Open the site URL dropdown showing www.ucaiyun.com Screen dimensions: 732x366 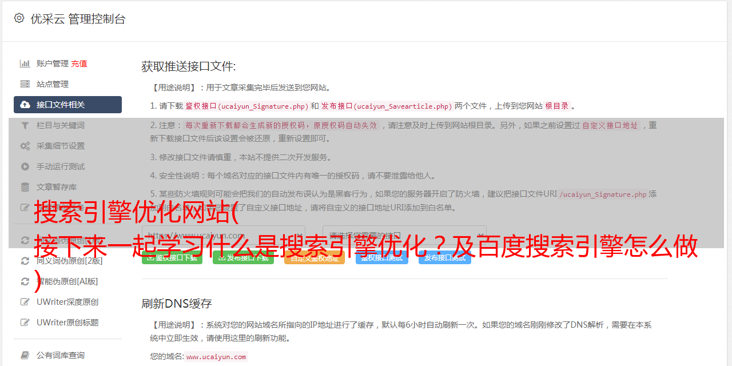(224, 235)
